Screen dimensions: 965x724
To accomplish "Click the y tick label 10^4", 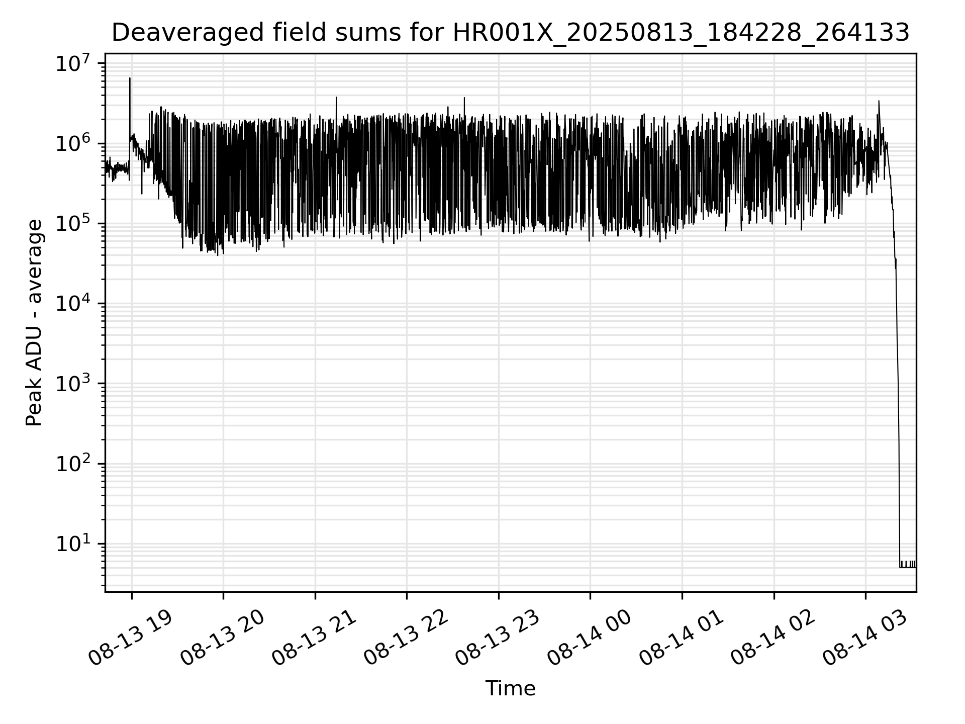I will (x=72, y=304).
